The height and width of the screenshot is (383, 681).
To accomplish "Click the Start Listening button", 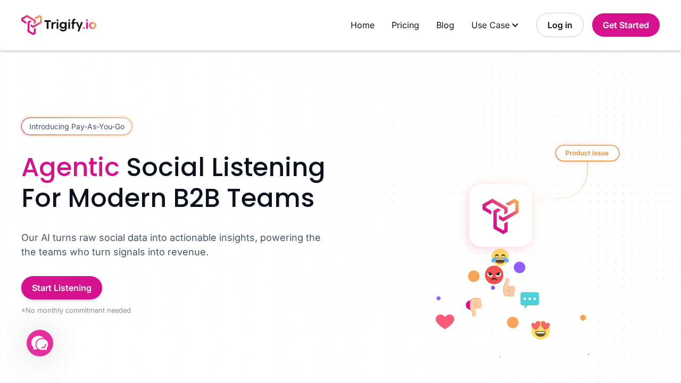I will click(x=62, y=288).
